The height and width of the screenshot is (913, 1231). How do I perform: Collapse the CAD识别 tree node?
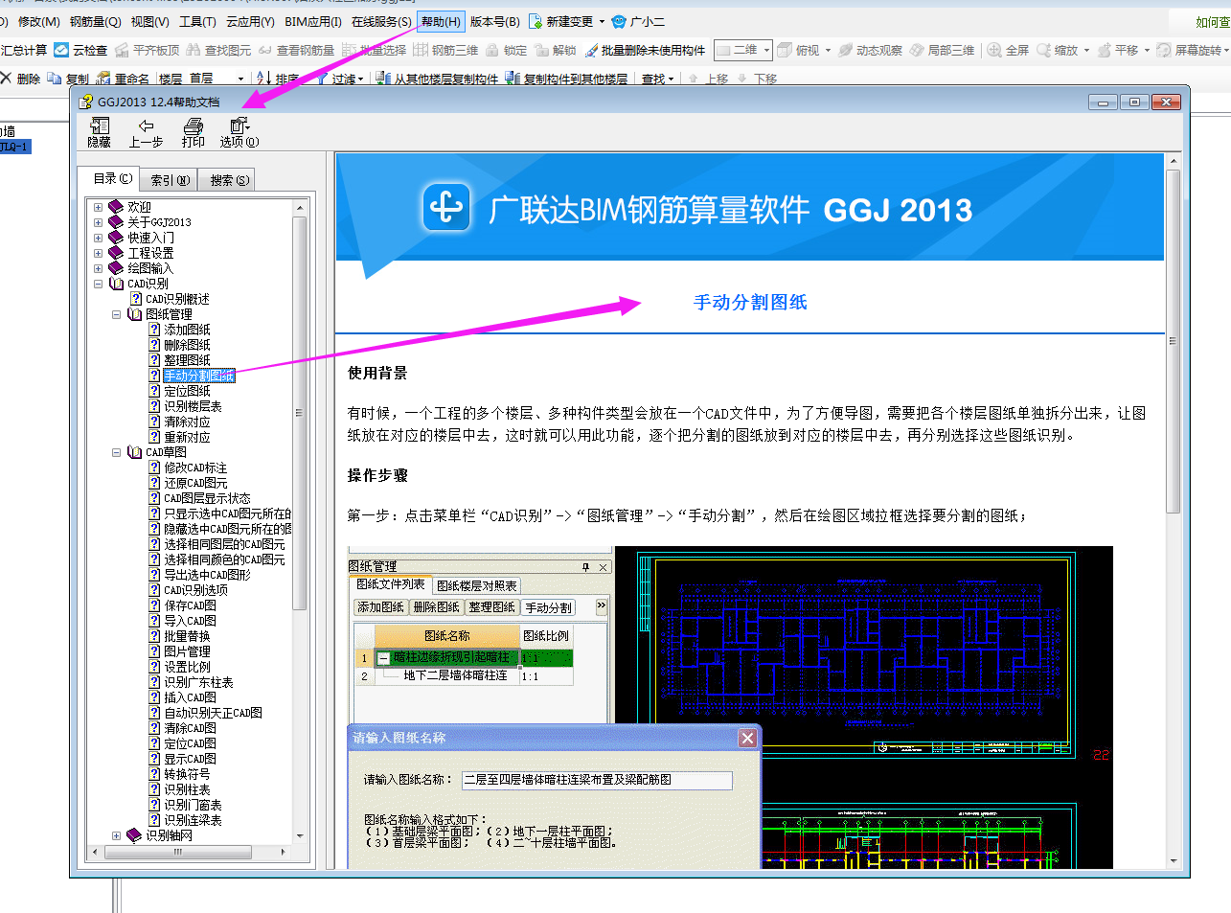tap(98, 284)
